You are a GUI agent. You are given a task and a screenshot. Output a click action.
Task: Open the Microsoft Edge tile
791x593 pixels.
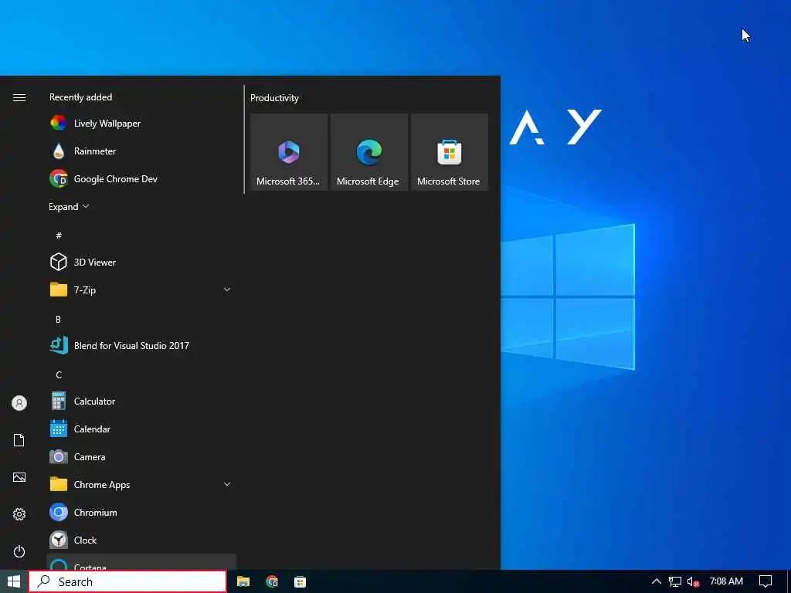click(x=368, y=152)
